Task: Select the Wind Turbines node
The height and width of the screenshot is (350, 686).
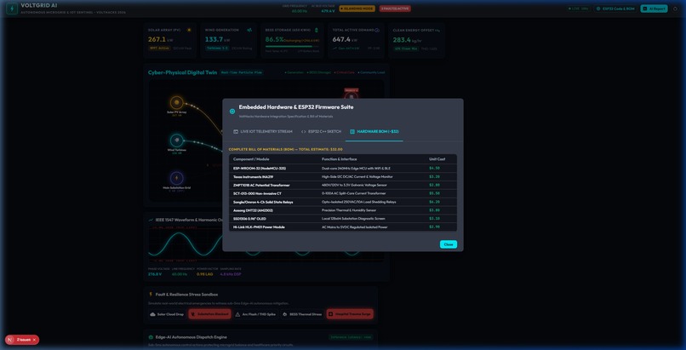Action: pos(177,141)
